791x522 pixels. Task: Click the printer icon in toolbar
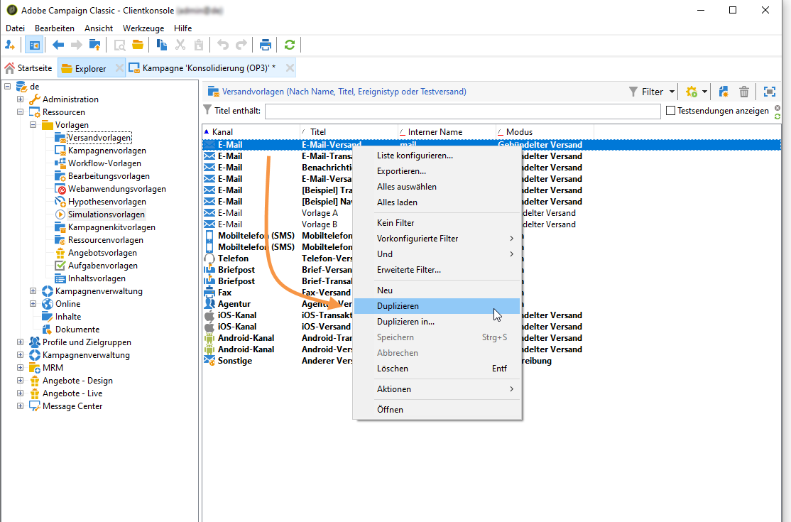[x=266, y=45]
